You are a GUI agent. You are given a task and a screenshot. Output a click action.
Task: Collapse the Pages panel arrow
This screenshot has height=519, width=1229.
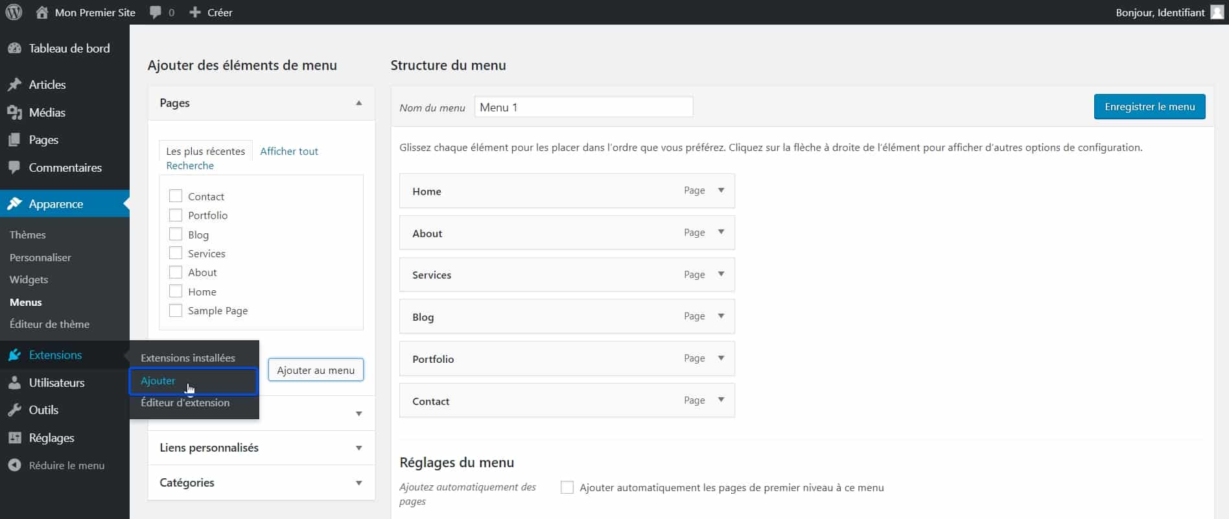358,103
